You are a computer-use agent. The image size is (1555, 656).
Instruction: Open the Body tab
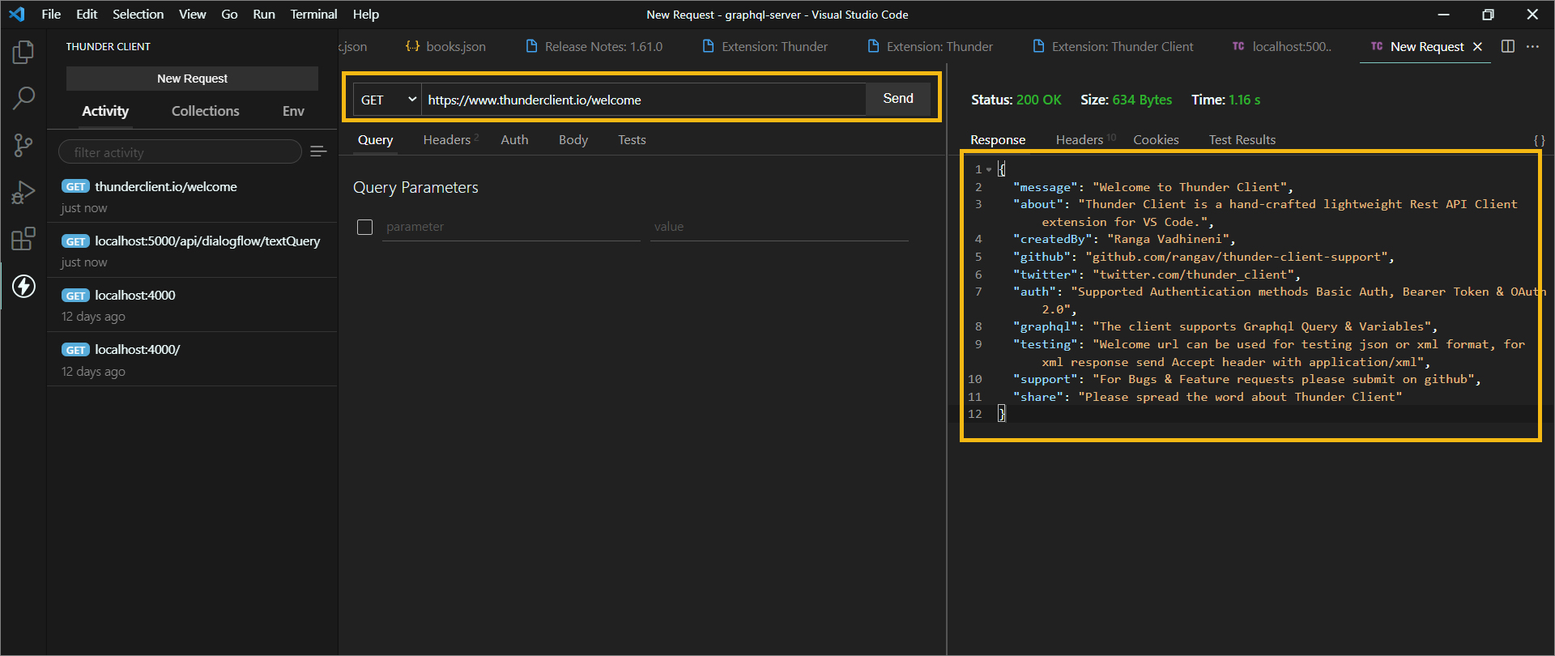point(573,139)
